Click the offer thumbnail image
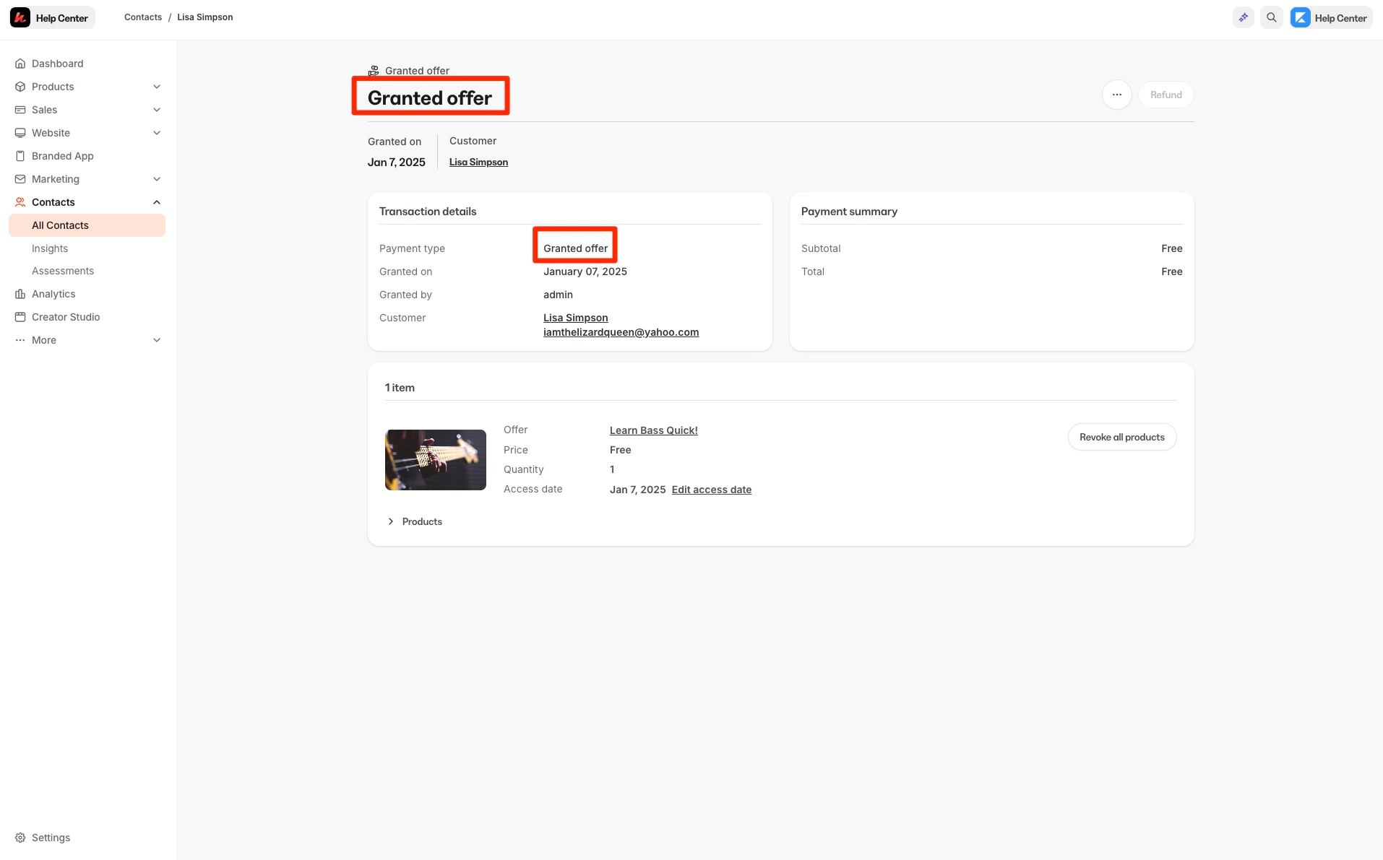 tap(435, 460)
